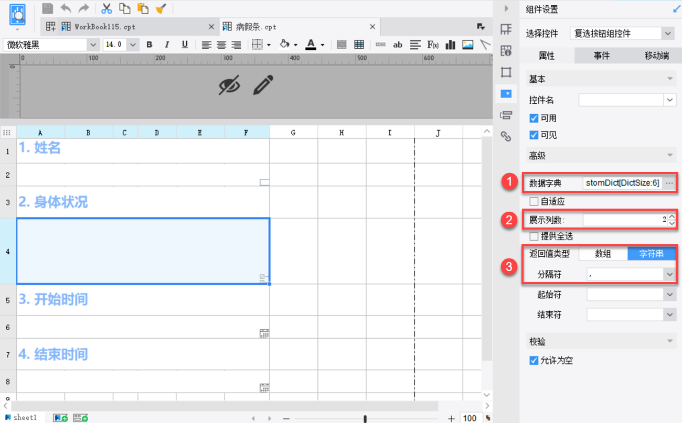Click the pencil edit icon in header
This screenshot has height=423, width=682.
(263, 84)
